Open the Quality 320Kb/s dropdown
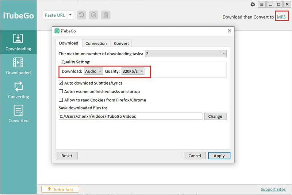The width and height of the screenshot is (292, 195). 133,71
